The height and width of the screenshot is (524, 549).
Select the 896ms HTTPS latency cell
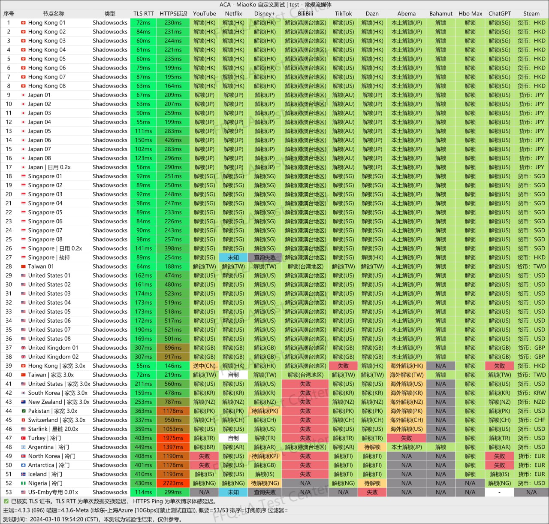(x=173, y=348)
